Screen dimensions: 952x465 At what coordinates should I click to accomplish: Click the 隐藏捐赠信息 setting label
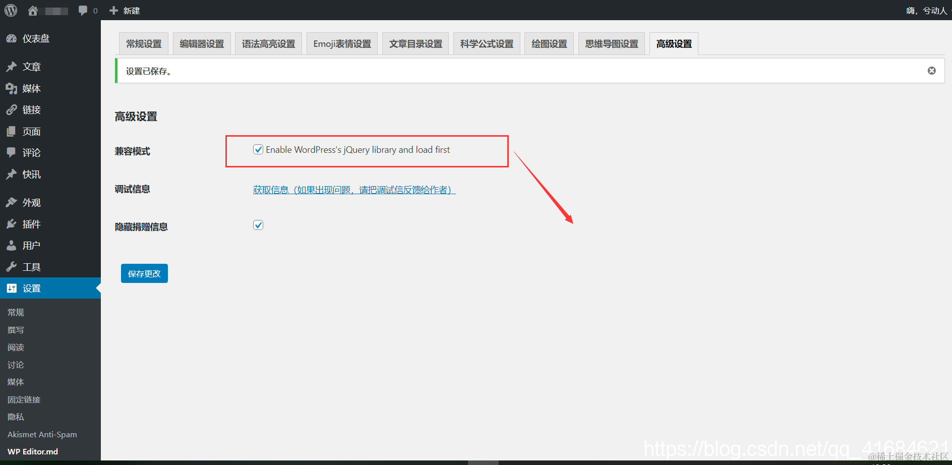tap(141, 227)
